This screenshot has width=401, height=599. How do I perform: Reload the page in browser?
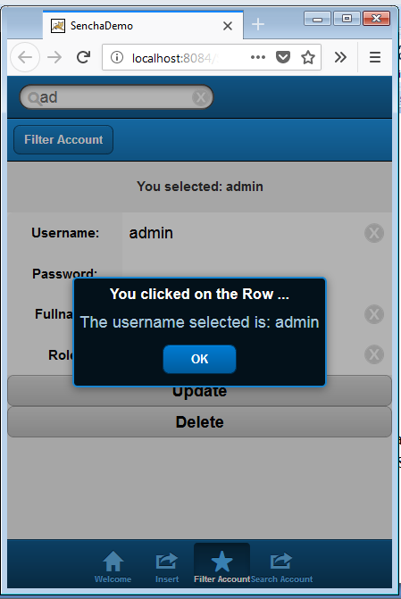tap(83, 57)
